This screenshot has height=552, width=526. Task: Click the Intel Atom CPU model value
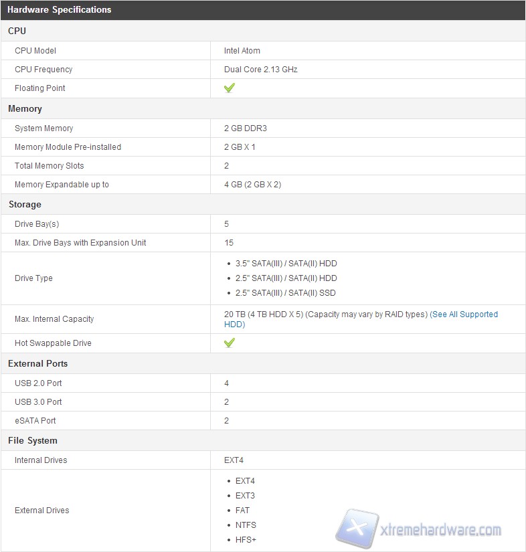242,51
